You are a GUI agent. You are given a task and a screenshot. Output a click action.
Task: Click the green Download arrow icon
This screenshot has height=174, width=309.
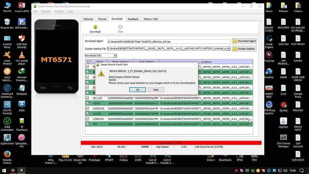click(x=95, y=27)
